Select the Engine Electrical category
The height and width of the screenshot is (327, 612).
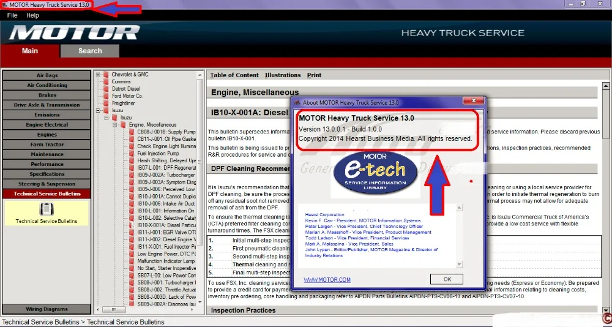(47, 125)
